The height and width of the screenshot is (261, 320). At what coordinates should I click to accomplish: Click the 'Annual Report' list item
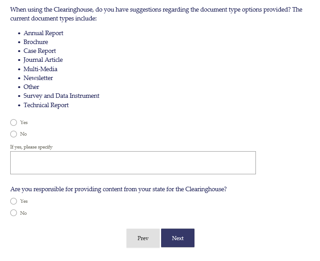(x=43, y=33)
